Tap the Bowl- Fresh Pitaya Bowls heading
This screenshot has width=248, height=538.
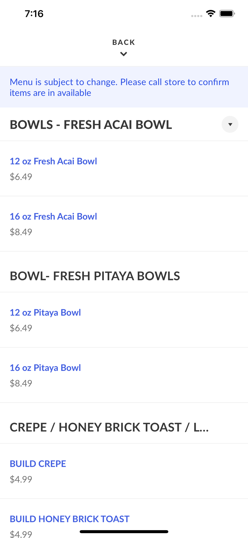(x=95, y=276)
